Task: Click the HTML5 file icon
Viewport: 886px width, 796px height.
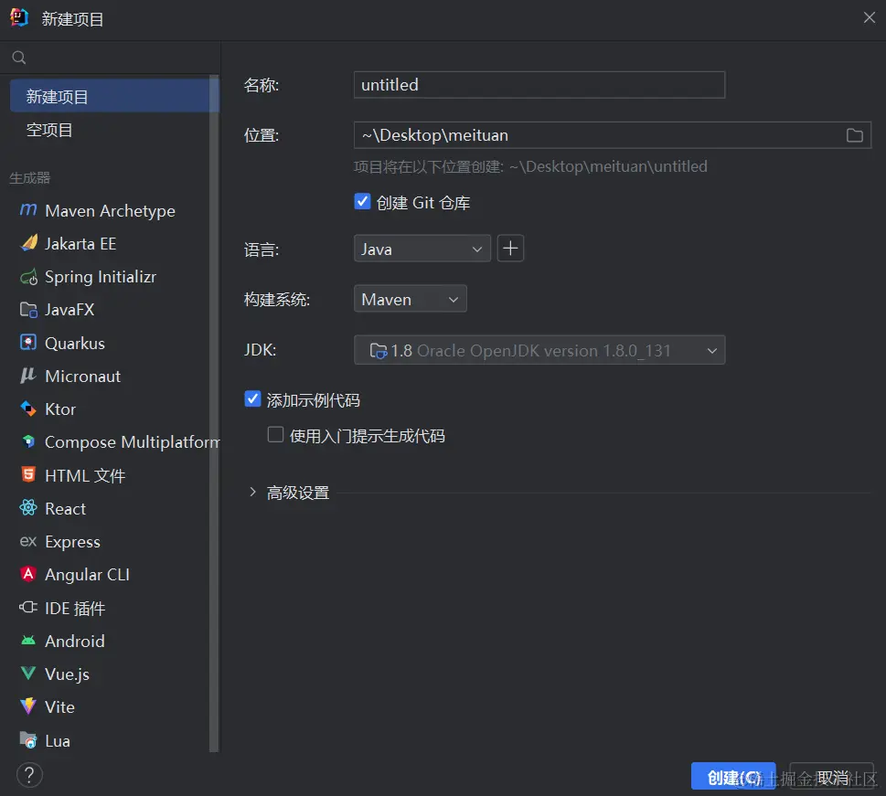Action: (28, 474)
